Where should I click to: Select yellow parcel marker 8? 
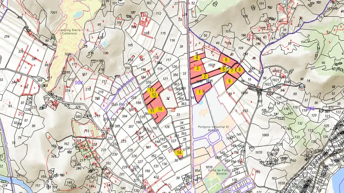239,69
